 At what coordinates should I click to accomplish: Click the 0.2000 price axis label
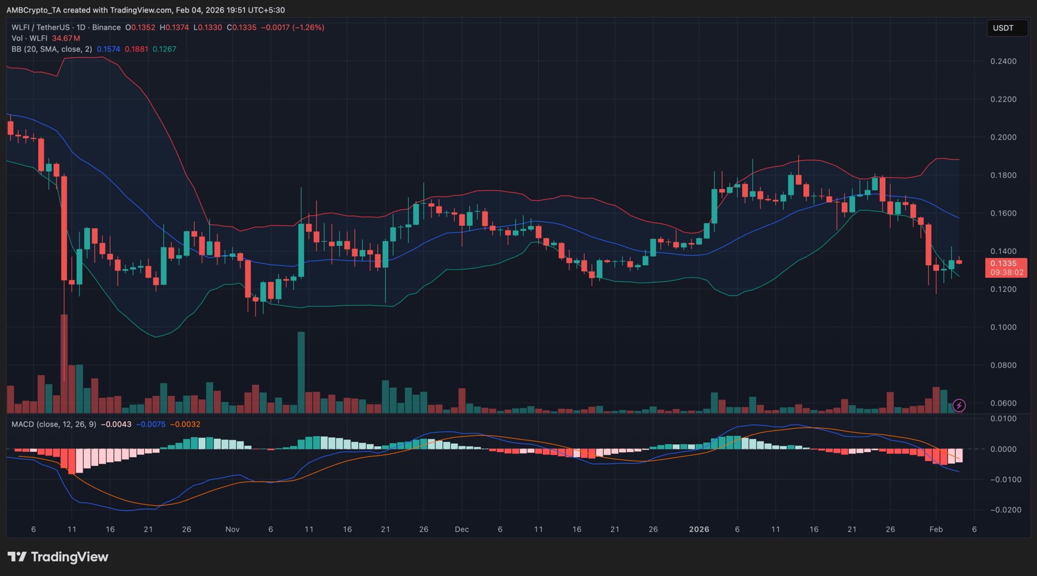click(x=1004, y=137)
